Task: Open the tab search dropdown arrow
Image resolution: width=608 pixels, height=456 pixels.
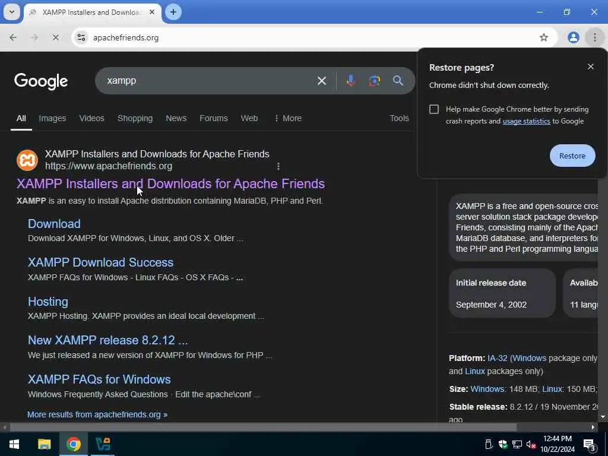Action: click(12, 12)
